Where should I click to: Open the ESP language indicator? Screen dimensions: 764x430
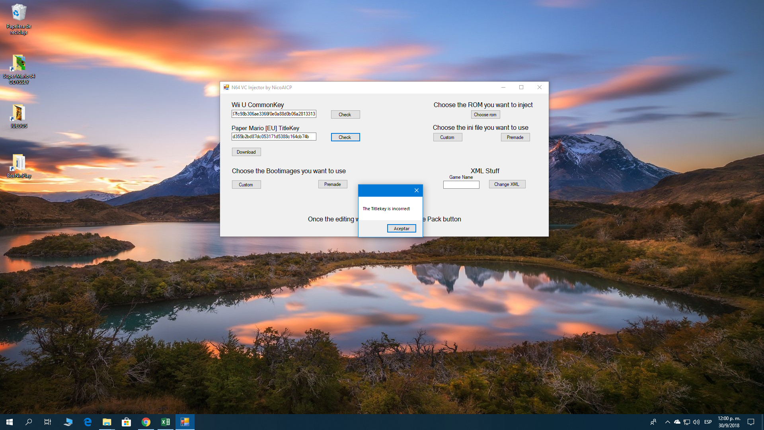click(x=708, y=422)
